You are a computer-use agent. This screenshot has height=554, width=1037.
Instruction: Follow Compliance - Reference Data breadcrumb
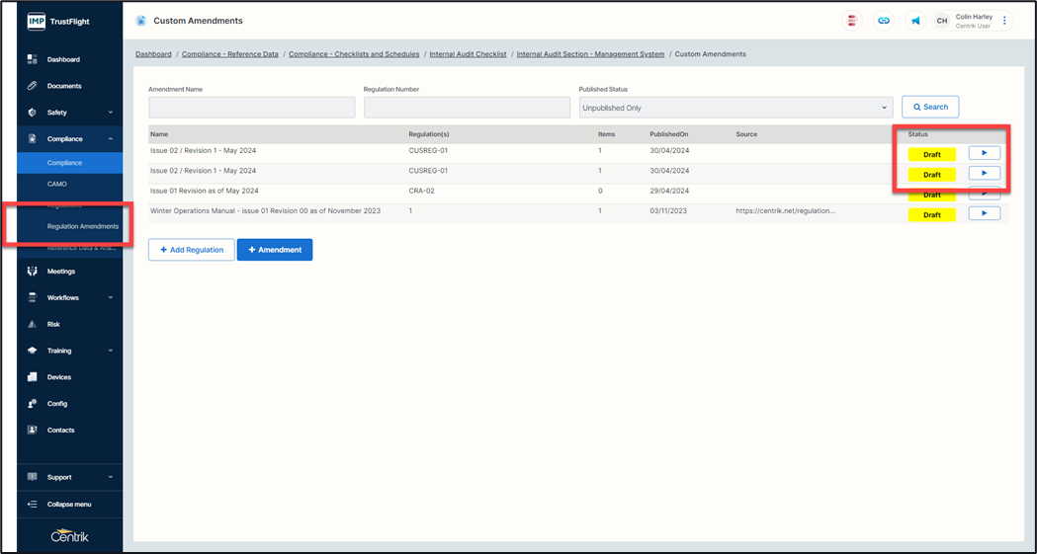pos(230,54)
